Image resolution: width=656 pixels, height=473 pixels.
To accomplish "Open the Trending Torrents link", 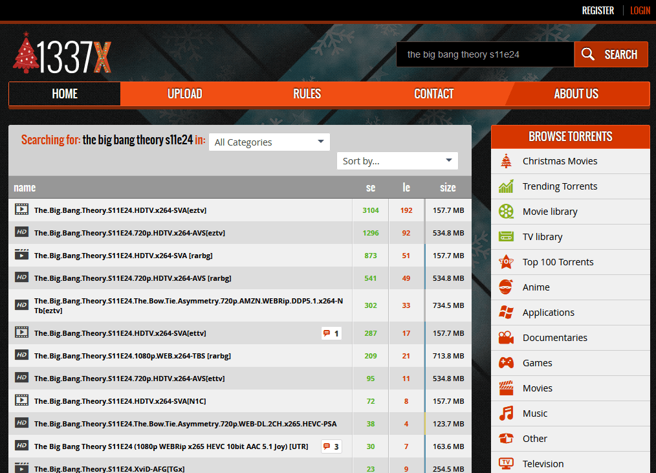I will [560, 186].
